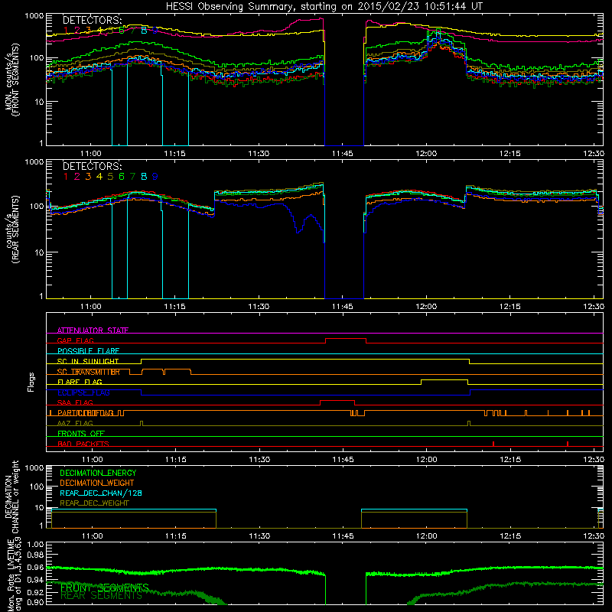Click the 0.92 y-axis label of the livetime plot
Screen dimensions: 612x612
(x=36, y=592)
